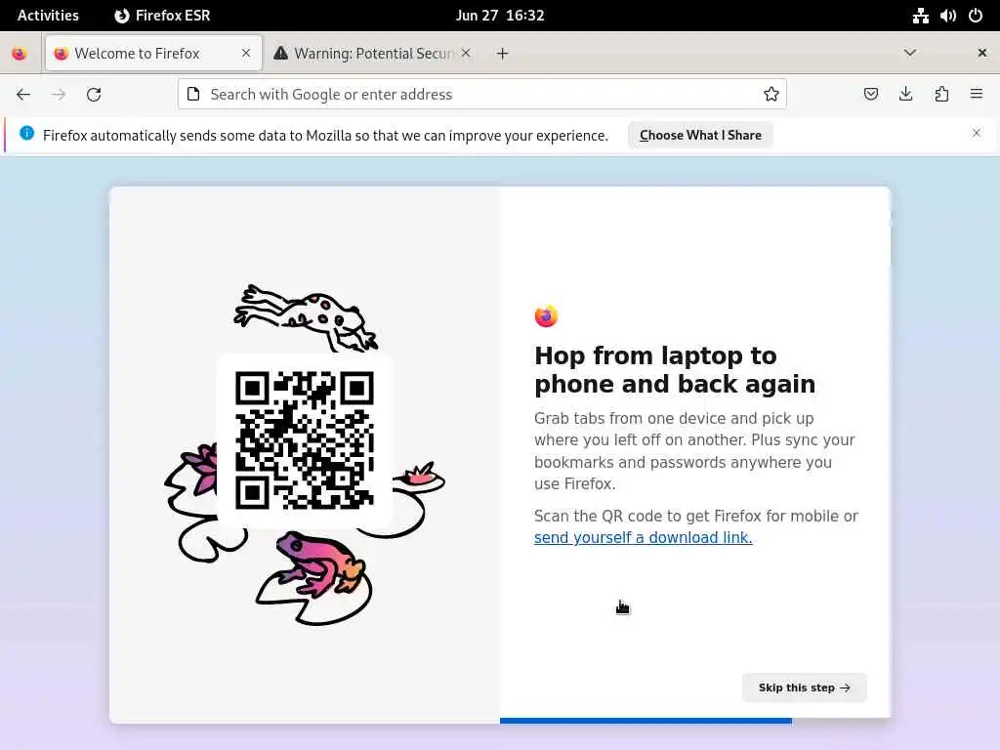
Task: Click the page identity icon in address bar
Action: (193, 95)
